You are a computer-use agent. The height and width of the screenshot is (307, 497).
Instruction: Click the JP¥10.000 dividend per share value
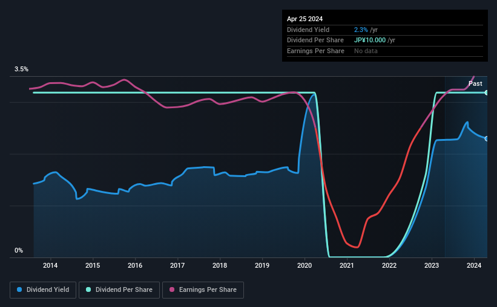pyautogui.click(x=370, y=40)
